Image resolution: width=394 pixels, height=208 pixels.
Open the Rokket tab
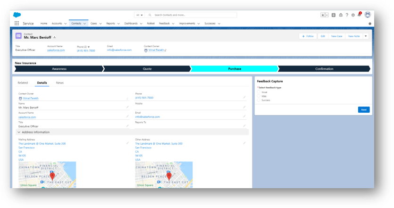[151, 24]
